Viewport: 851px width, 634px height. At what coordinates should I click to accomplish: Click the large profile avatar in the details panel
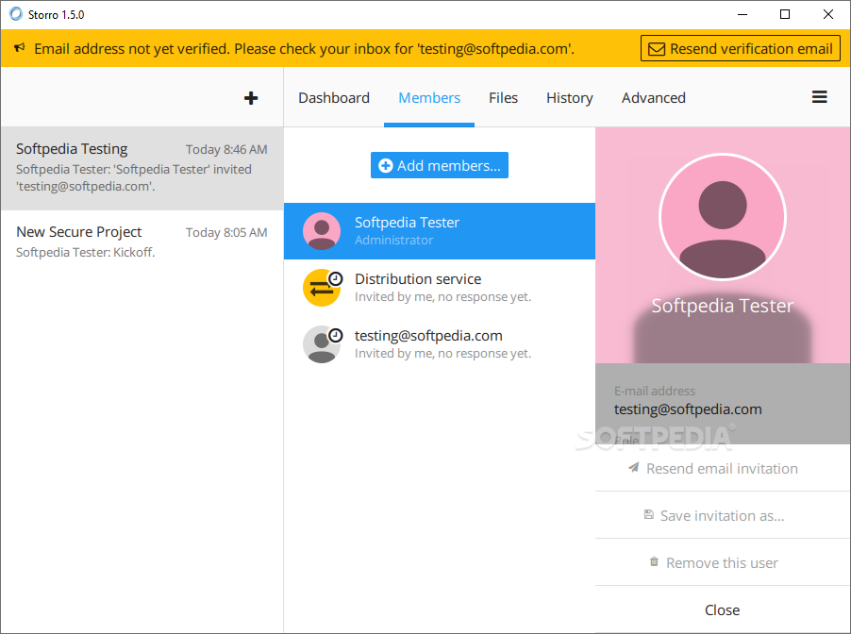pos(723,217)
